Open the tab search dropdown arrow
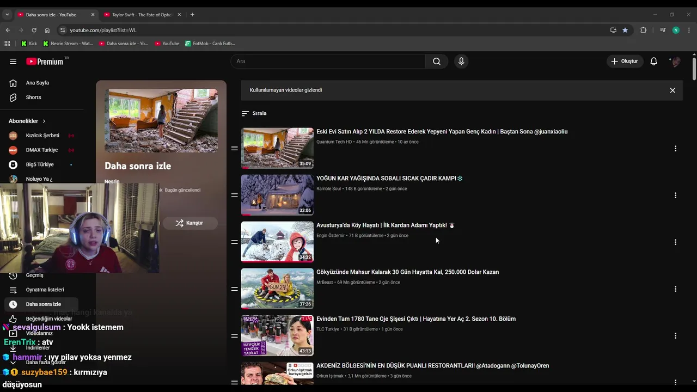The width and height of the screenshot is (697, 392). pos(7,15)
